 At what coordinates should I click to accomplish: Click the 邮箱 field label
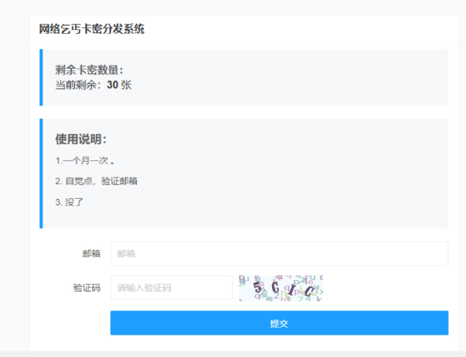(x=91, y=253)
